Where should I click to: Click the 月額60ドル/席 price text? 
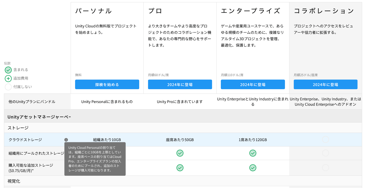coord(158,75)
